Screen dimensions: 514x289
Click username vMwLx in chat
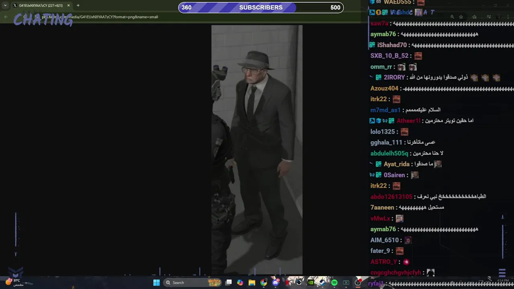(x=380, y=218)
